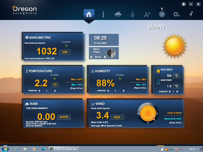Toggle the temperature °C unit button
203x152 pixels.
click(x=55, y=85)
